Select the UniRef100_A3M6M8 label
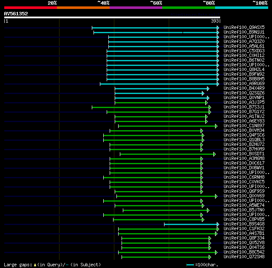272x268 pixels. 244,159
